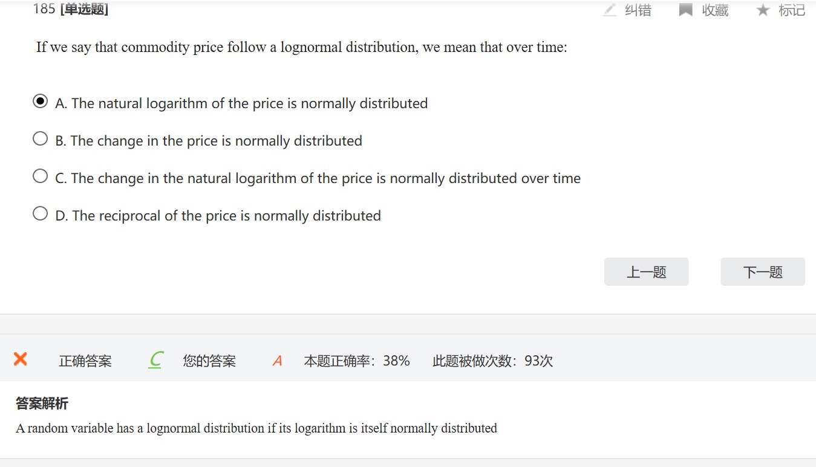Viewport: 816px width, 467px height.
Task: Click the 答案解析 heading
Action: (42, 403)
